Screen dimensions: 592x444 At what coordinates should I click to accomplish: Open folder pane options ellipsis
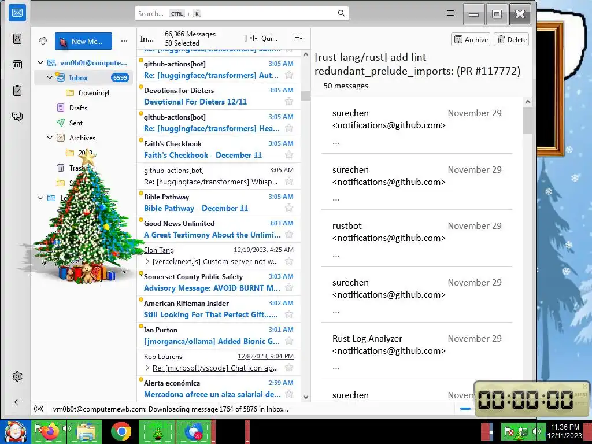pyautogui.click(x=124, y=41)
